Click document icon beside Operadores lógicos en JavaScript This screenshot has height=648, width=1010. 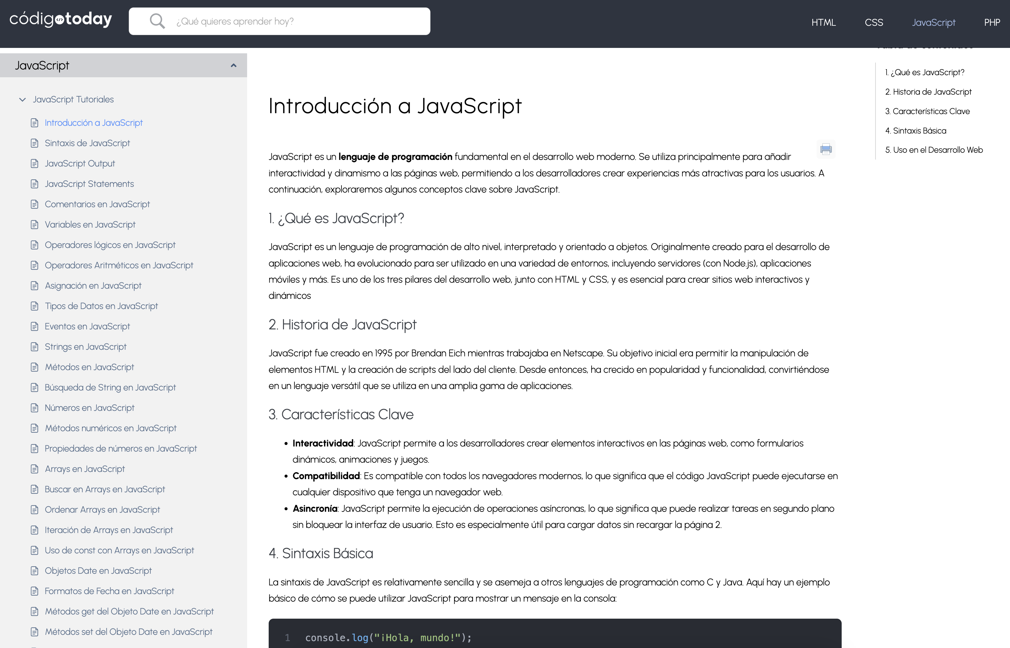point(34,245)
